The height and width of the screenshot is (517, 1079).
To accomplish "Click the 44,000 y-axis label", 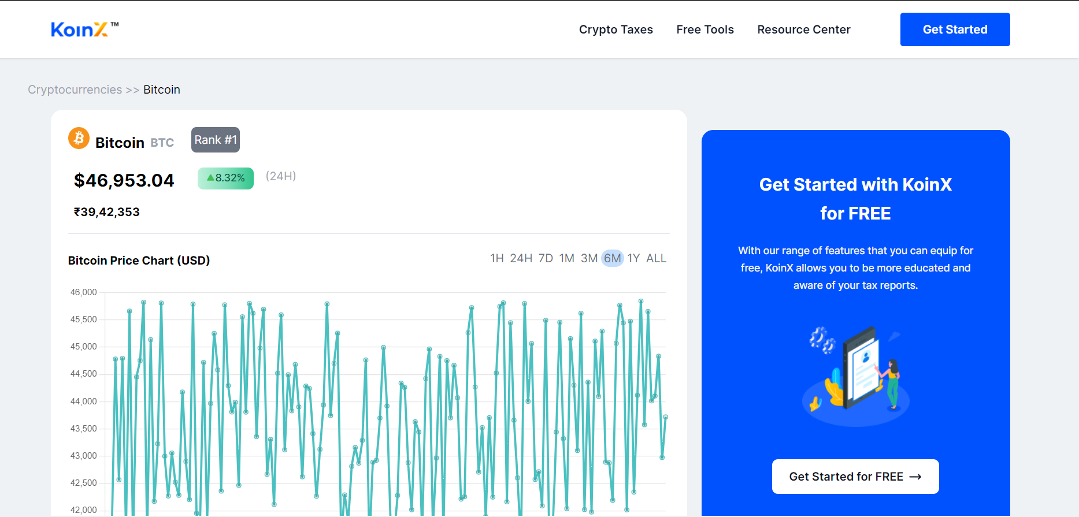I will click(x=84, y=401).
